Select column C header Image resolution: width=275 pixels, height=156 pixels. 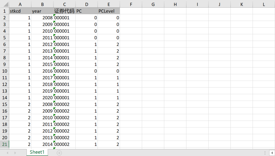[x=64, y=5]
